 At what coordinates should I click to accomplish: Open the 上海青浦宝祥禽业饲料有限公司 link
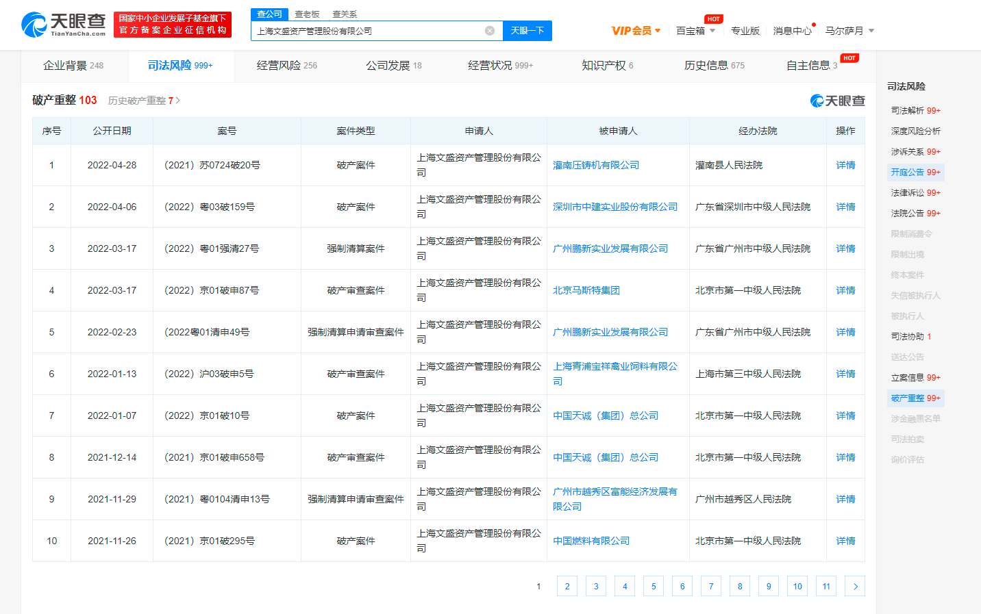615,374
